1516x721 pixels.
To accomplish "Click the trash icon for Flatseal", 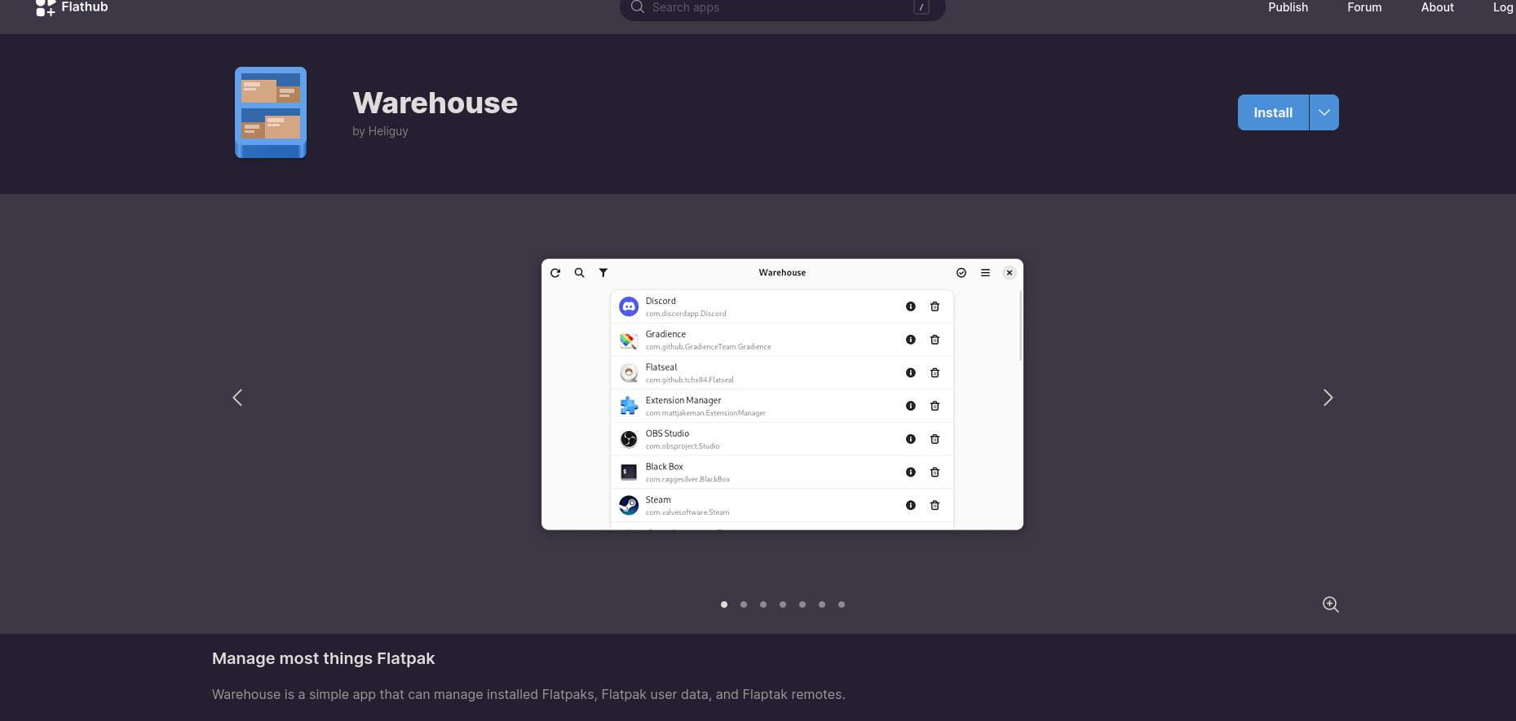I will 935,373.
